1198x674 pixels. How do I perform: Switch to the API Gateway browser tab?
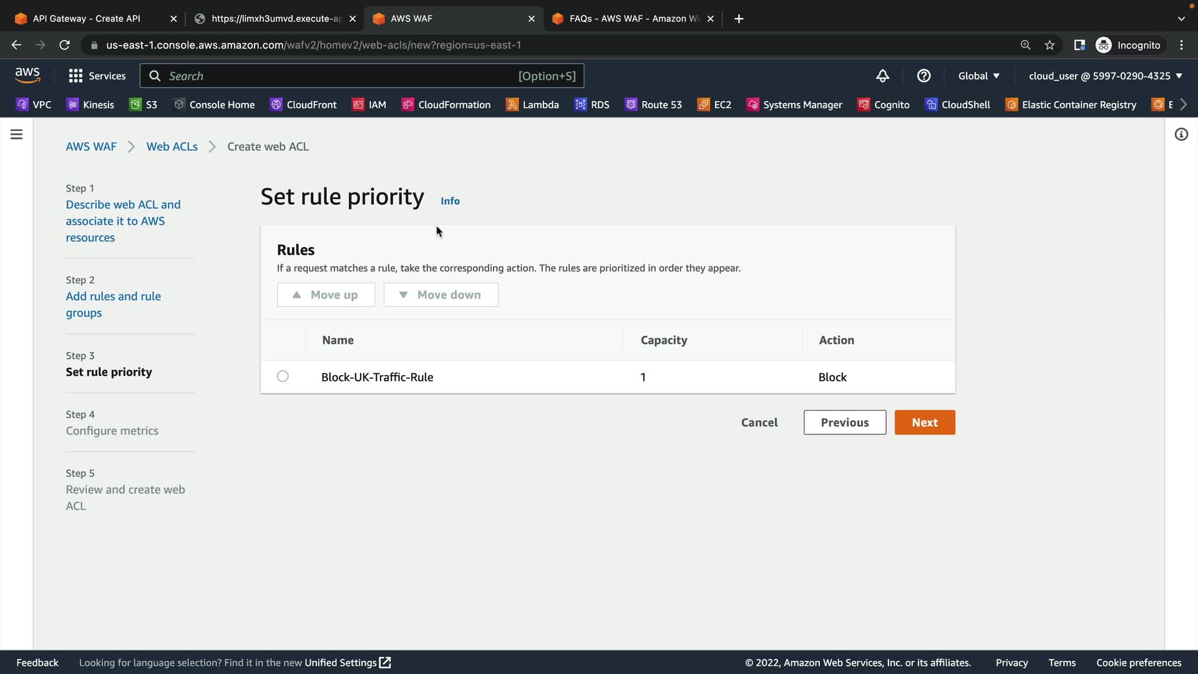pyautogui.click(x=87, y=19)
